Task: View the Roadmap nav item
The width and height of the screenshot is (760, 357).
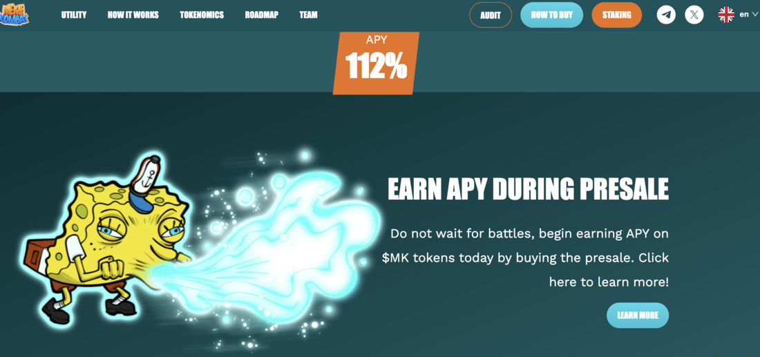Action: (262, 15)
